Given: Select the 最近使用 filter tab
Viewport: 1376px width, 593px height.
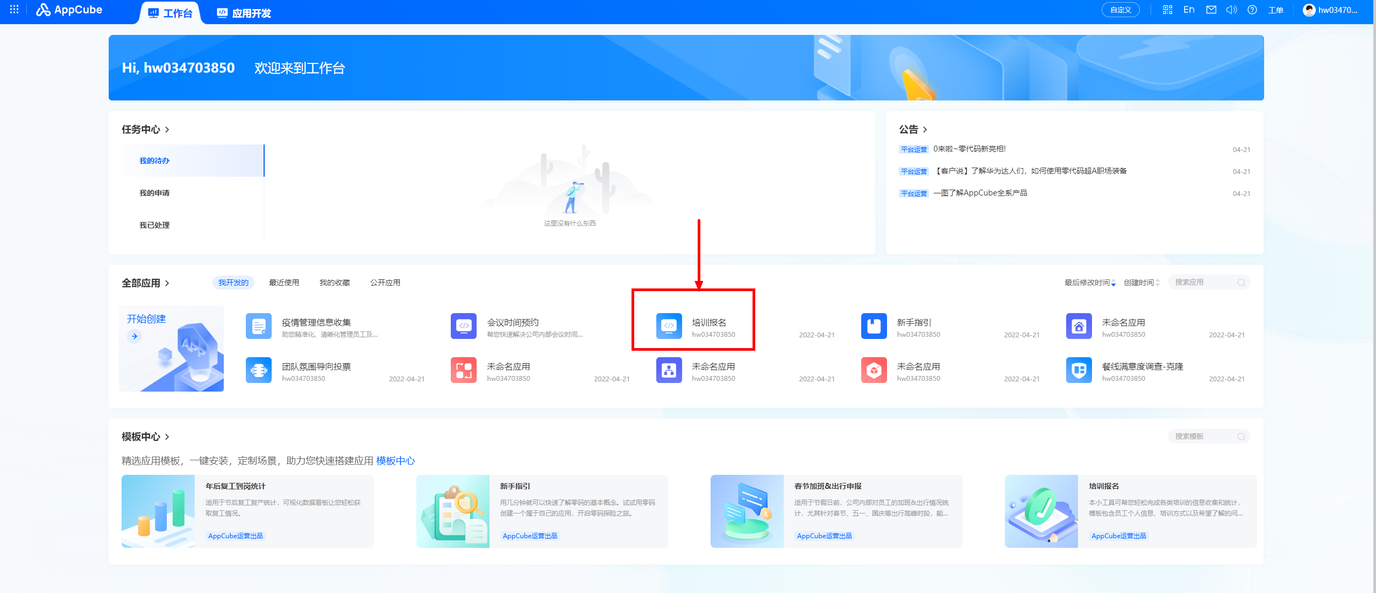Looking at the screenshot, I should tap(284, 283).
